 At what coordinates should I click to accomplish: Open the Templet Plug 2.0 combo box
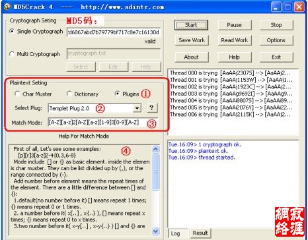coord(95,108)
